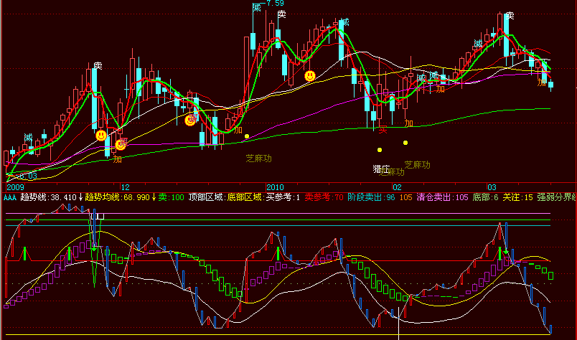Click the 强弱分界线 indicator label
This screenshot has width=577, height=340.
(x=557, y=197)
